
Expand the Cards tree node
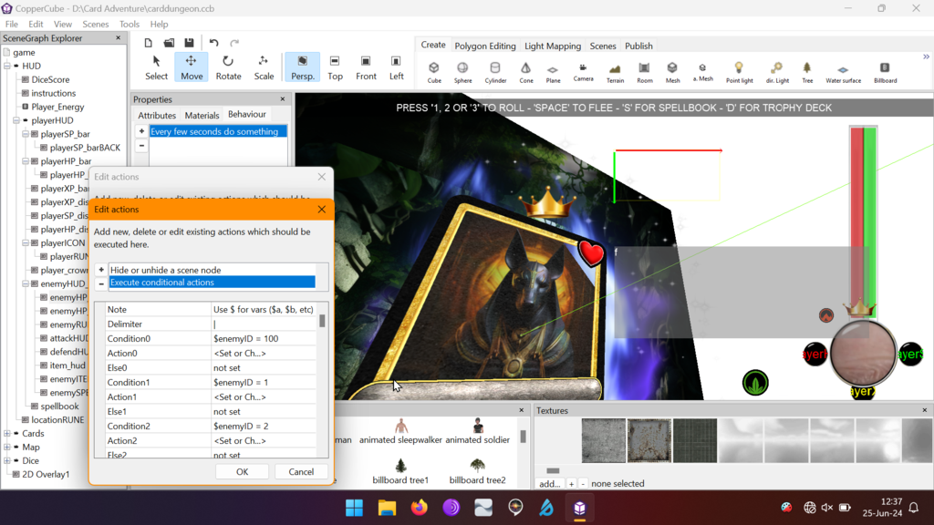(7, 433)
